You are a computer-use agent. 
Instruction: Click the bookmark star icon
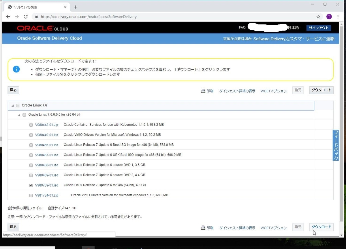pos(318,16)
